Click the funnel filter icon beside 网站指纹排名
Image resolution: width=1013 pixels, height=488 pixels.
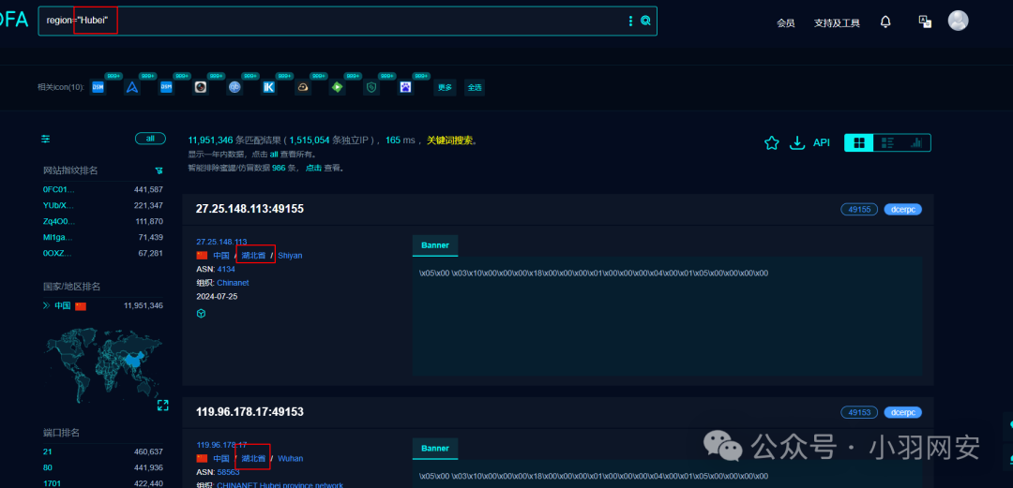coord(159,170)
